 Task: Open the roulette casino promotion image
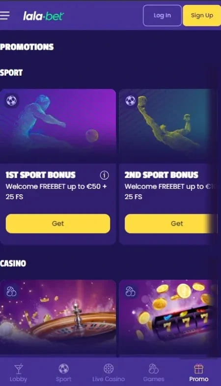[58, 318]
